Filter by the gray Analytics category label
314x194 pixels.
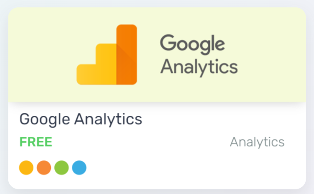pyautogui.click(x=257, y=142)
